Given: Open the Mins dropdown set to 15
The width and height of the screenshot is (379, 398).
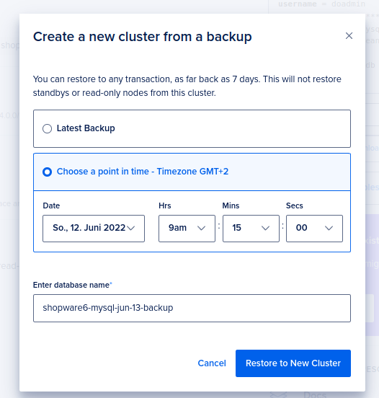Looking at the screenshot, I should point(251,229).
